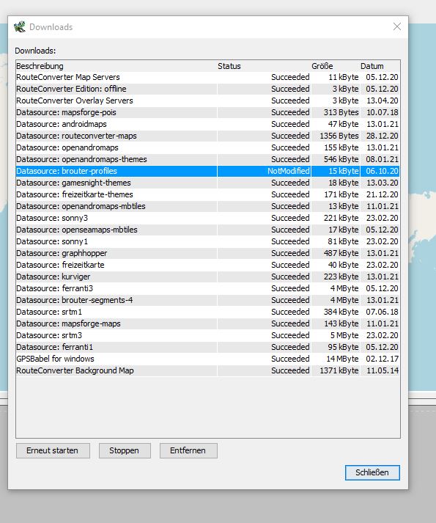This screenshot has height=523, width=436.
Task: Click the 313 Bytes size cell
Action: click(336, 112)
